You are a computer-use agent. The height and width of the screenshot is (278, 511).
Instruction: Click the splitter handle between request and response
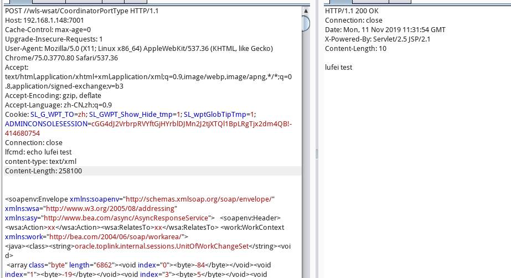pos(317,153)
